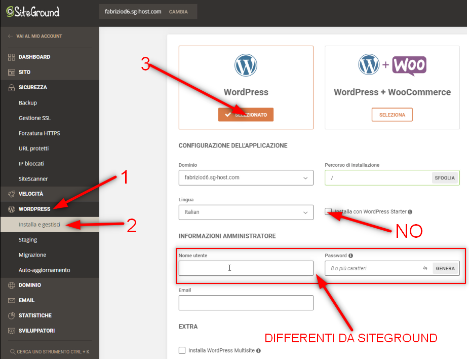This screenshot has height=359, width=469.
Task: Click info icon next to WordPress Multisite
Action: [258, 350]
